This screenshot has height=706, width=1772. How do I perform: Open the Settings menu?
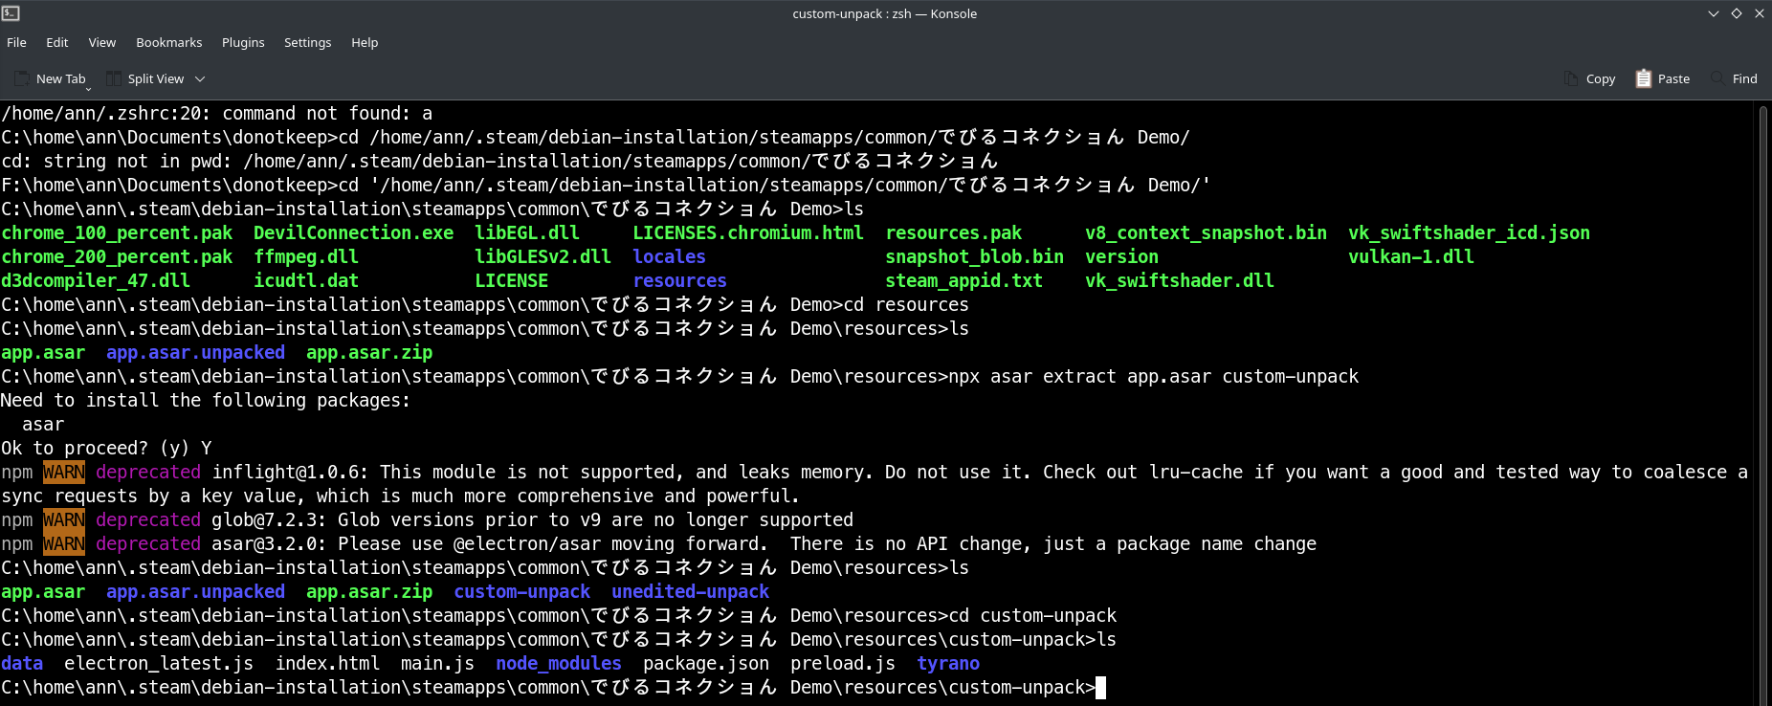[x=307, y=42]
